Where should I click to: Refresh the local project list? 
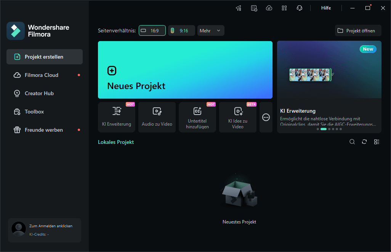coord(364,142)
